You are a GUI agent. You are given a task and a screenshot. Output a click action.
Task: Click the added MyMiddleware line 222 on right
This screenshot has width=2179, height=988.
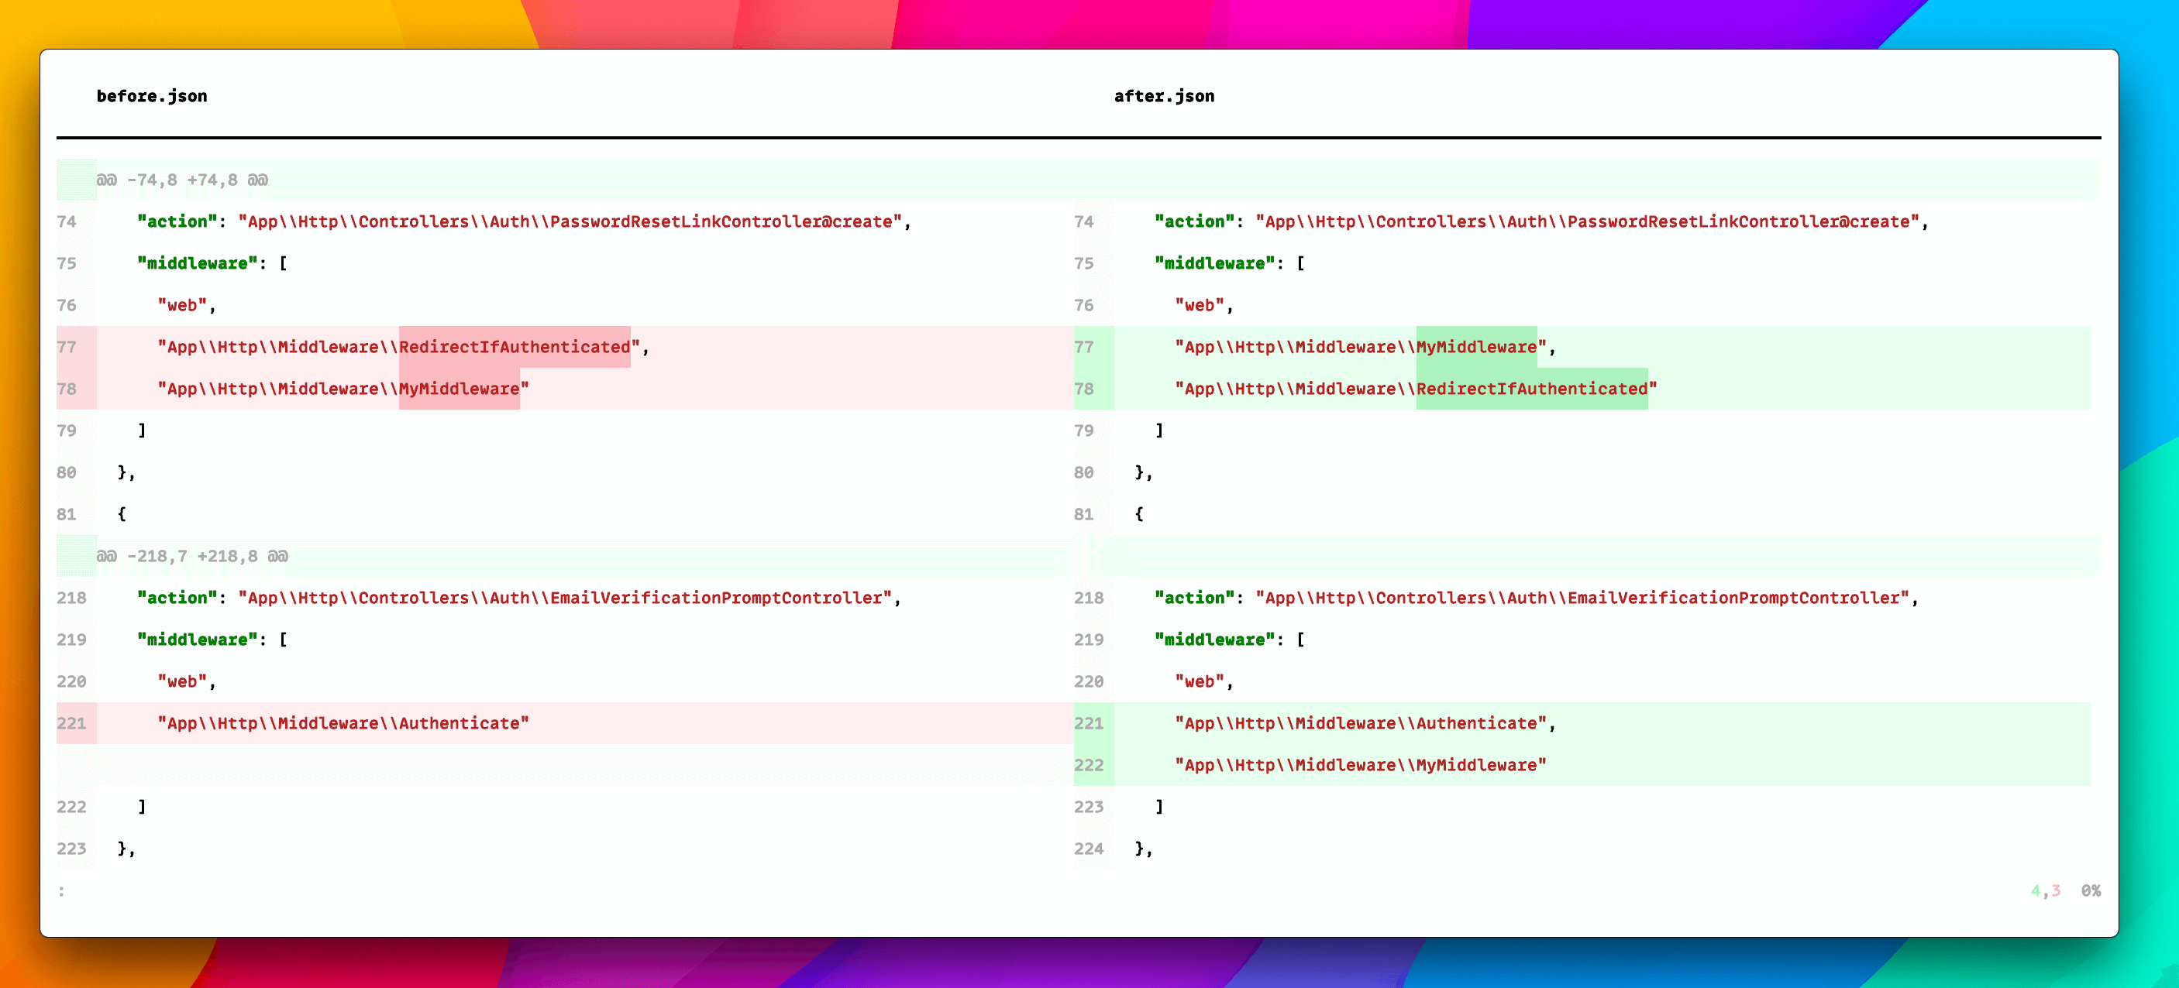click(1359, 765)
